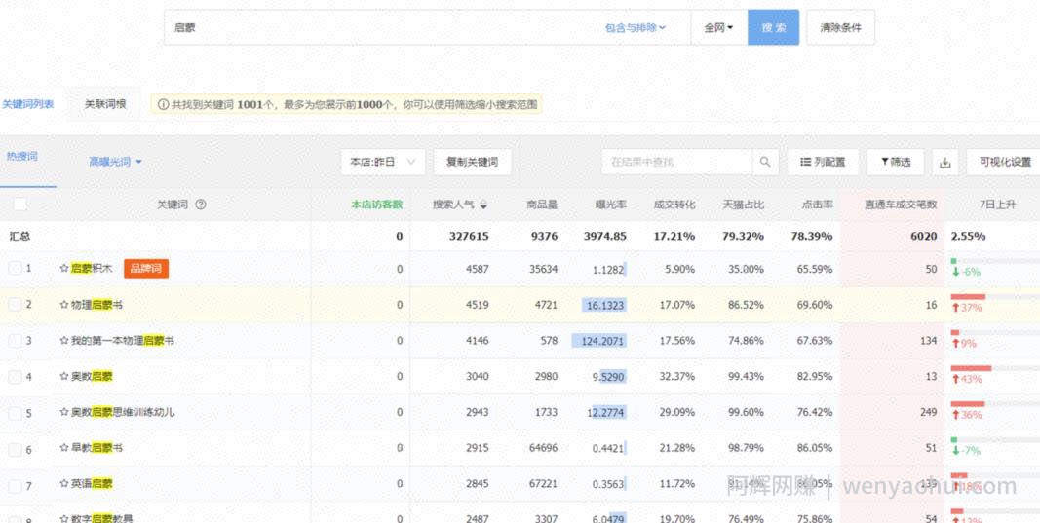The height and width of the screenshot is (523, 1040).
Task: Click the search magnifier icon in results
Action: click(x=765, y=162)
